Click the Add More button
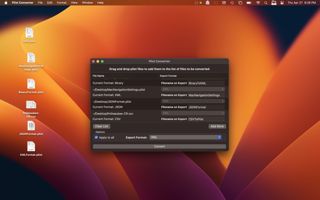 (x=217, y=126)
